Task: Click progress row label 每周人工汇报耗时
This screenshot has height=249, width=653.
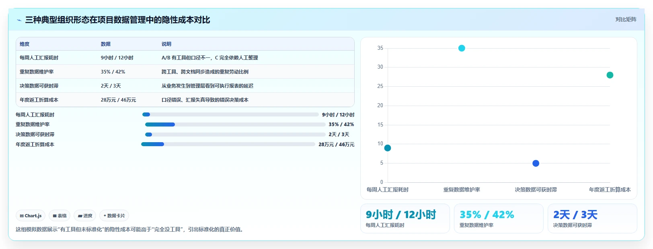Action: pyautogui.click(x=35, y=115)
